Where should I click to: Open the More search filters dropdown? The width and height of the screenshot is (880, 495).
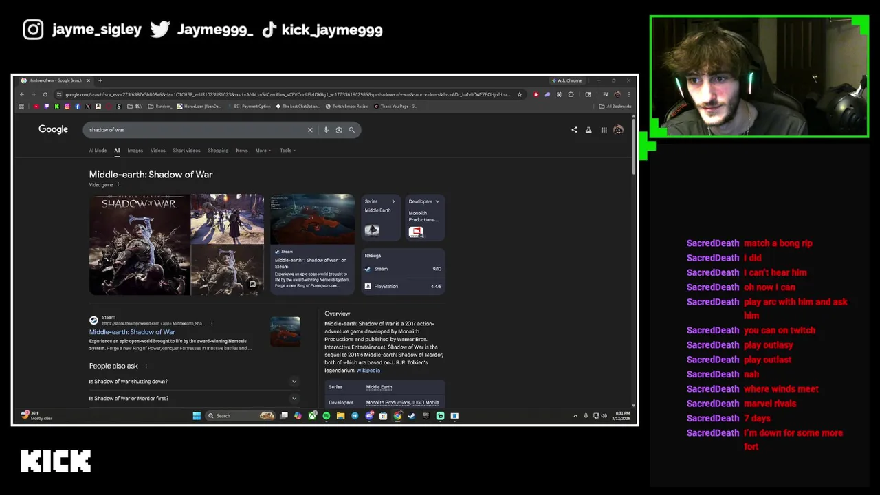coord(263,151)
